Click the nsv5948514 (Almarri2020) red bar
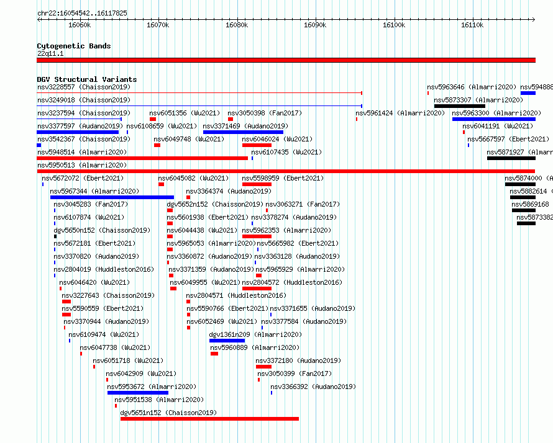Screen dimensions: 553x443 (142, 158)
